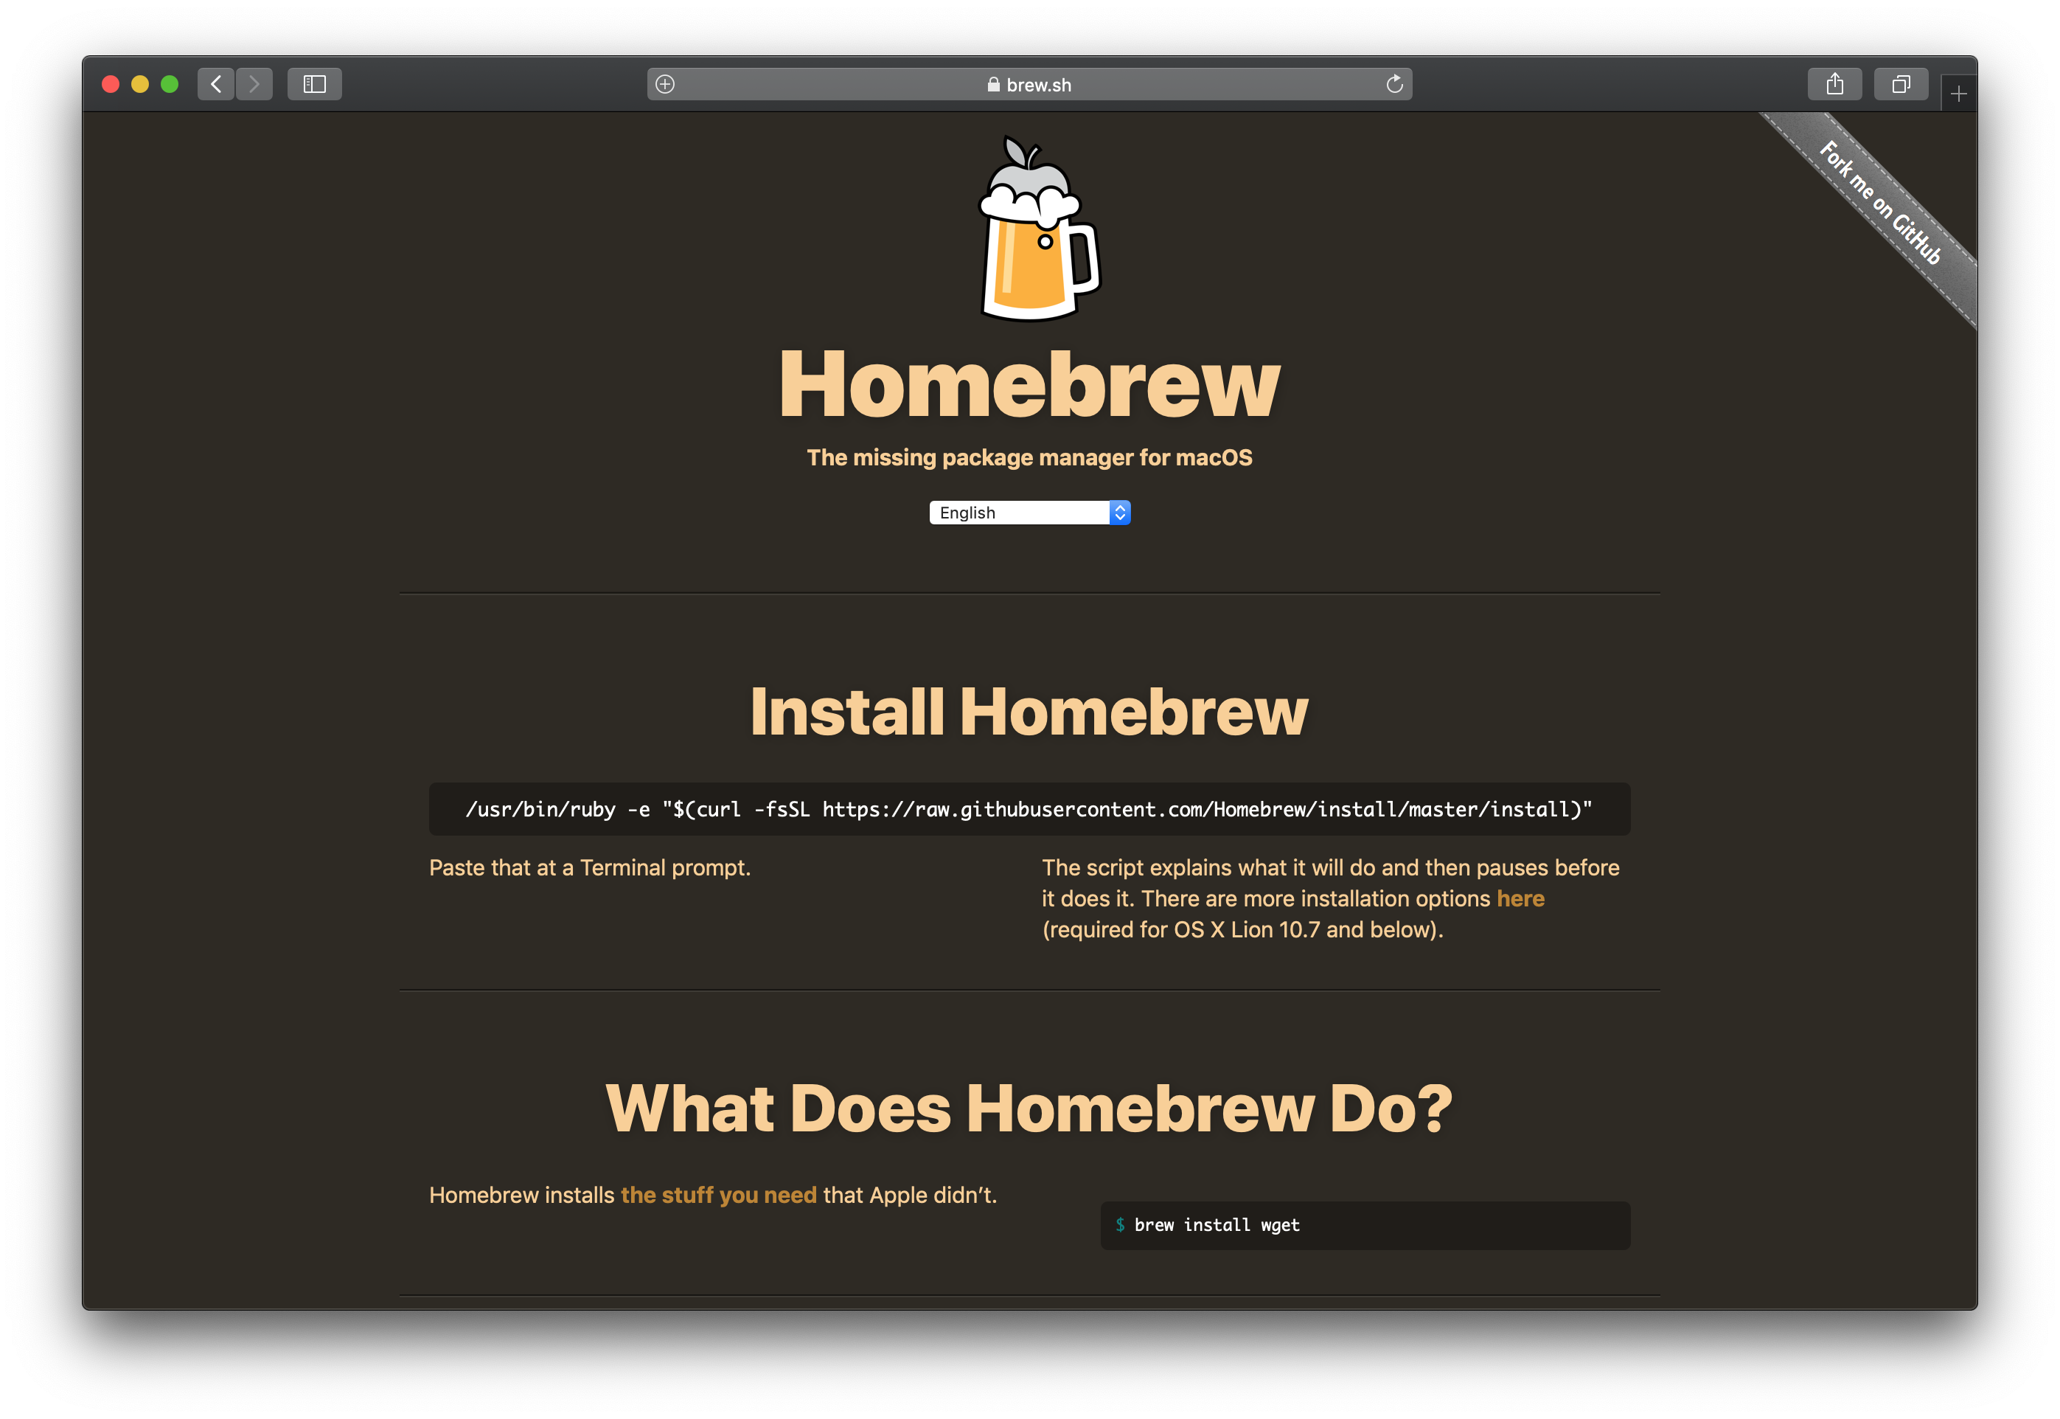Screen dimensions: 2060x1419
Task: Click 'The missing package manager for macOS' tagline
Action: (1029, 458)
